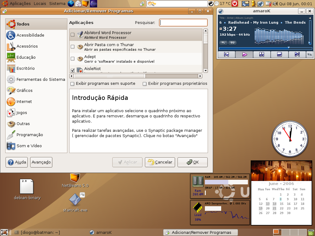Tick the Abrir Pasta com o Thunar checkbox
Image resolution: width=315 pixels, height=236 pixels.
coord(73,47)
